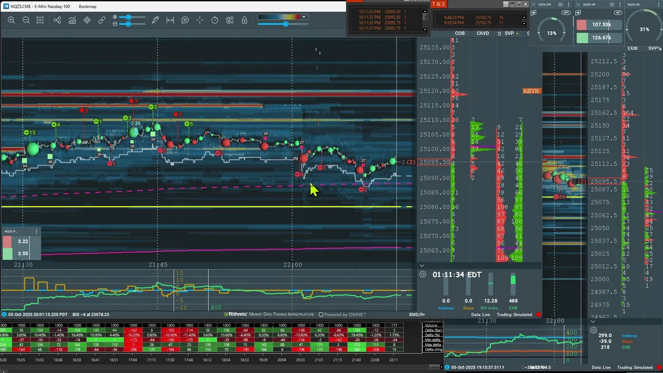663x373 pixels.
Task: Click the info icon beside 05-Oct-2025 20:01:15
Action: pos(4,314)
